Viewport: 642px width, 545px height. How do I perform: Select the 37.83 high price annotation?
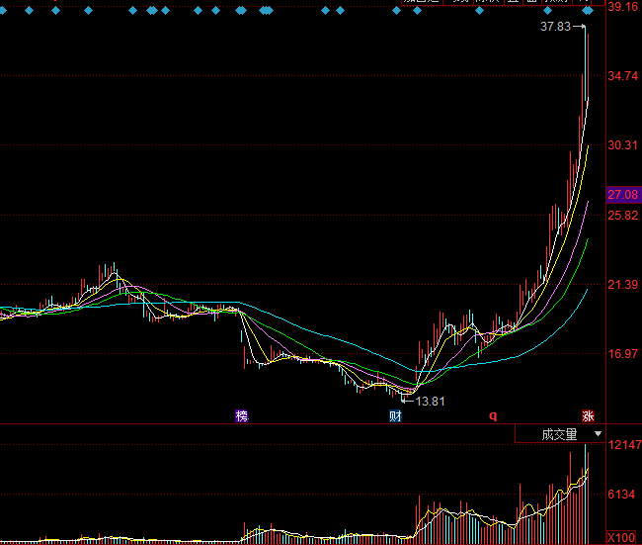click(555, 27)
